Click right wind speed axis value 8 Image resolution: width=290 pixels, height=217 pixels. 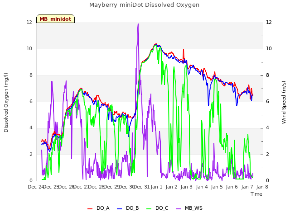coord(267,75)
